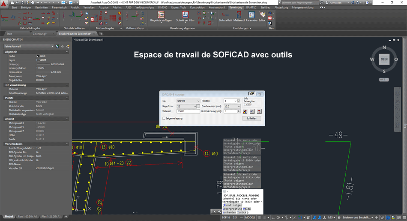Open the Beschriften ribbon tab
The width and height of the screenshot is (407, 221).
(42, 8)
